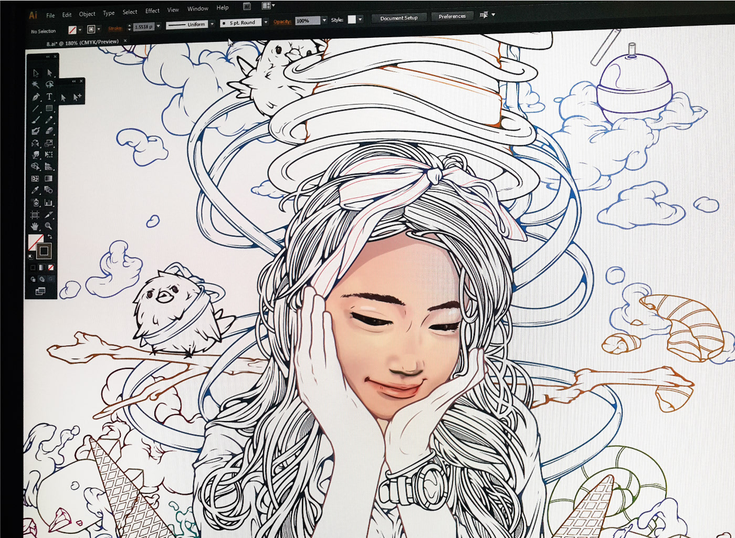Screen dimensions: 735x538
Task: Pick Direct Selection arrow in flyout panel
Action: point(64,98)
